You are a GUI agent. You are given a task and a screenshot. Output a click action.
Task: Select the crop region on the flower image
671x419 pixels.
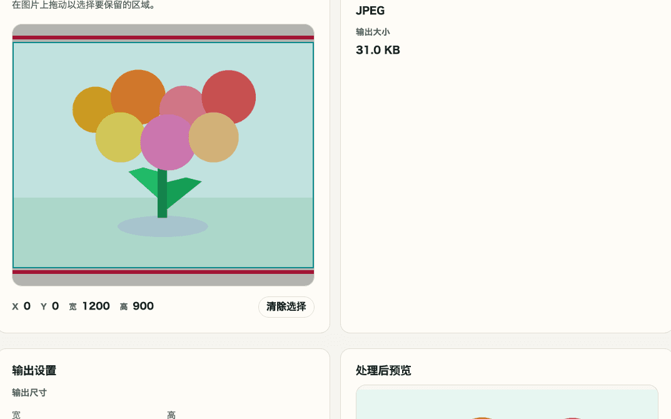[163, 154]
